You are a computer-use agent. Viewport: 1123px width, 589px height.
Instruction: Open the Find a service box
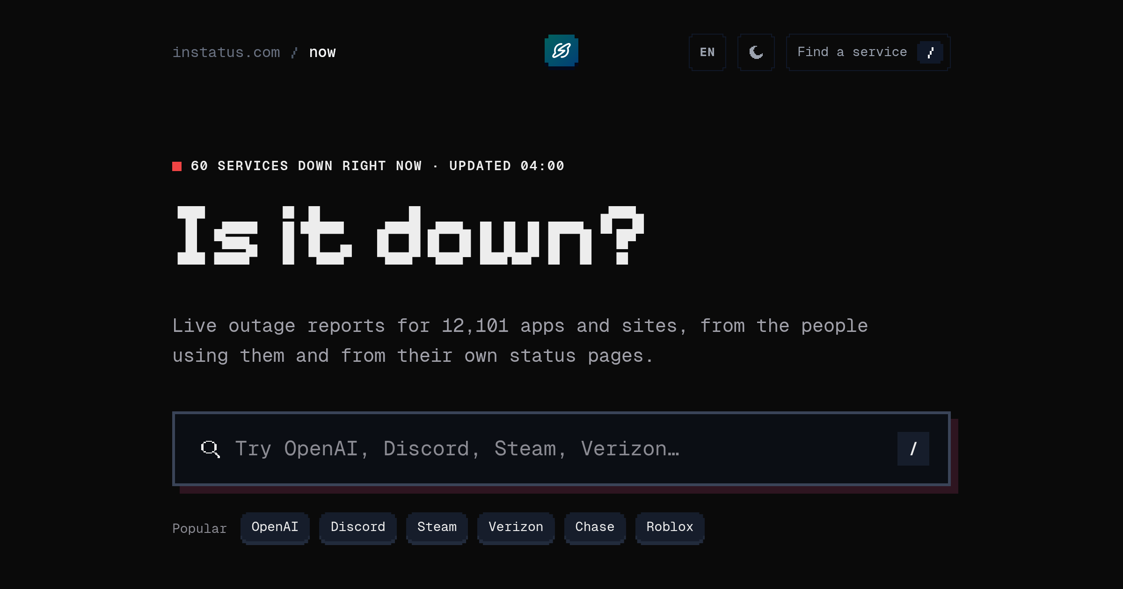point(868,52)
